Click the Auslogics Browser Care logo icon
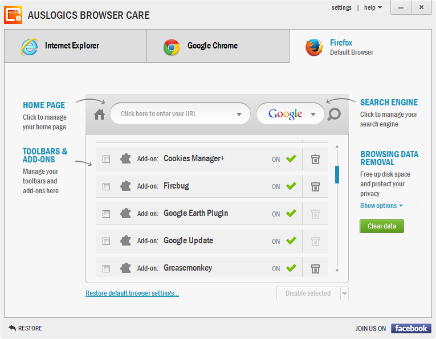 (13, 15)
